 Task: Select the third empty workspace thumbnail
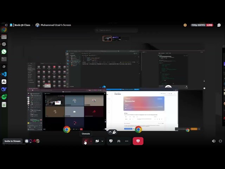point(126,38)
